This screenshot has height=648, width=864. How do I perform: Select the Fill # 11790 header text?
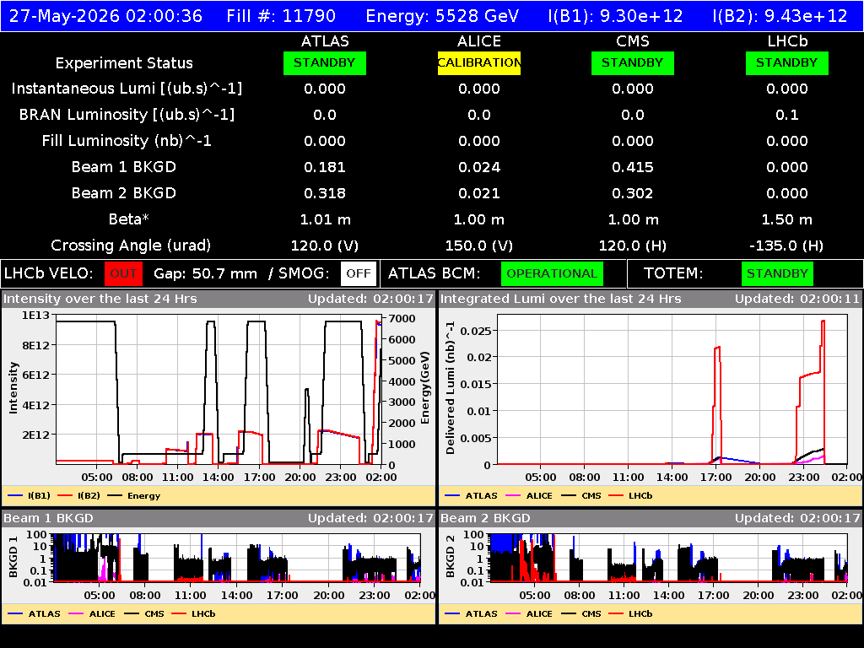tap(281, 16)
